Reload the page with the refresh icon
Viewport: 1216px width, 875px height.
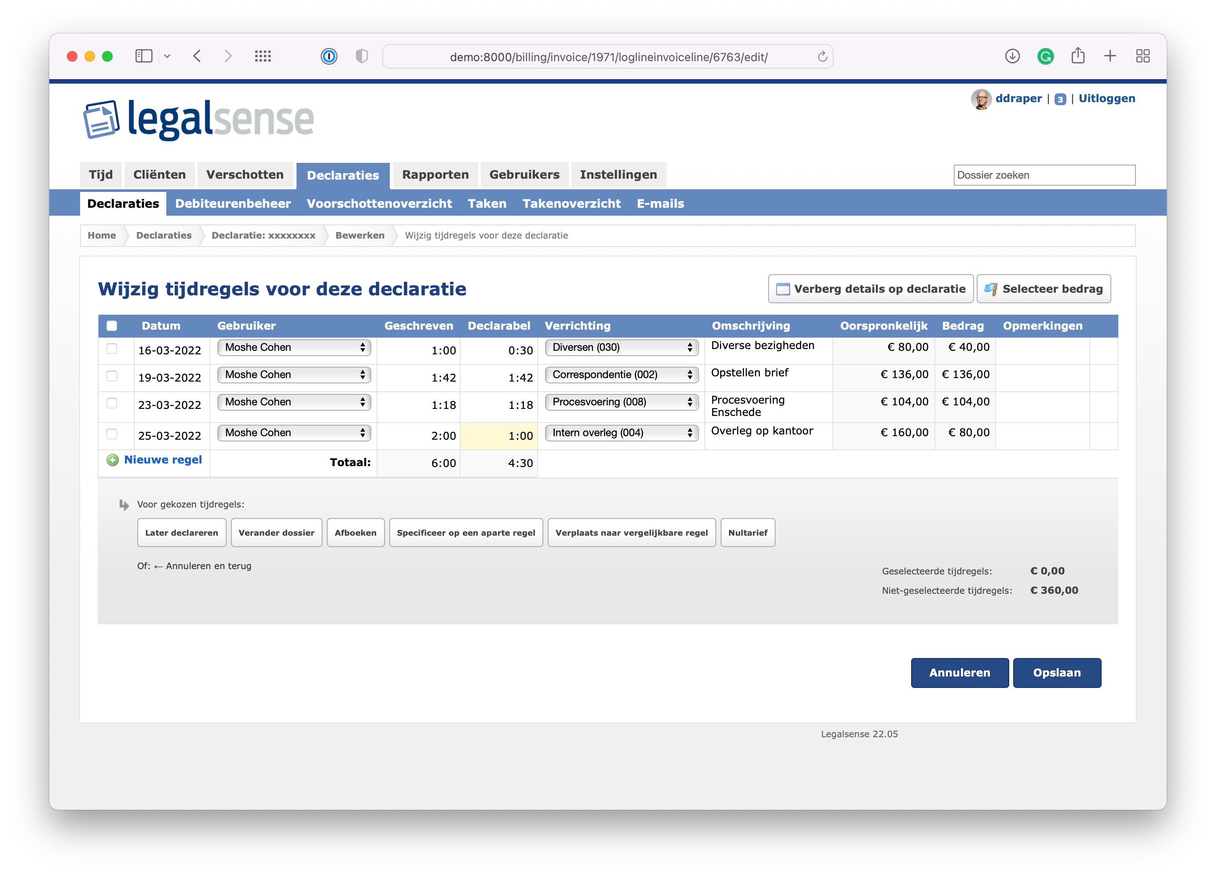(822, 56)
